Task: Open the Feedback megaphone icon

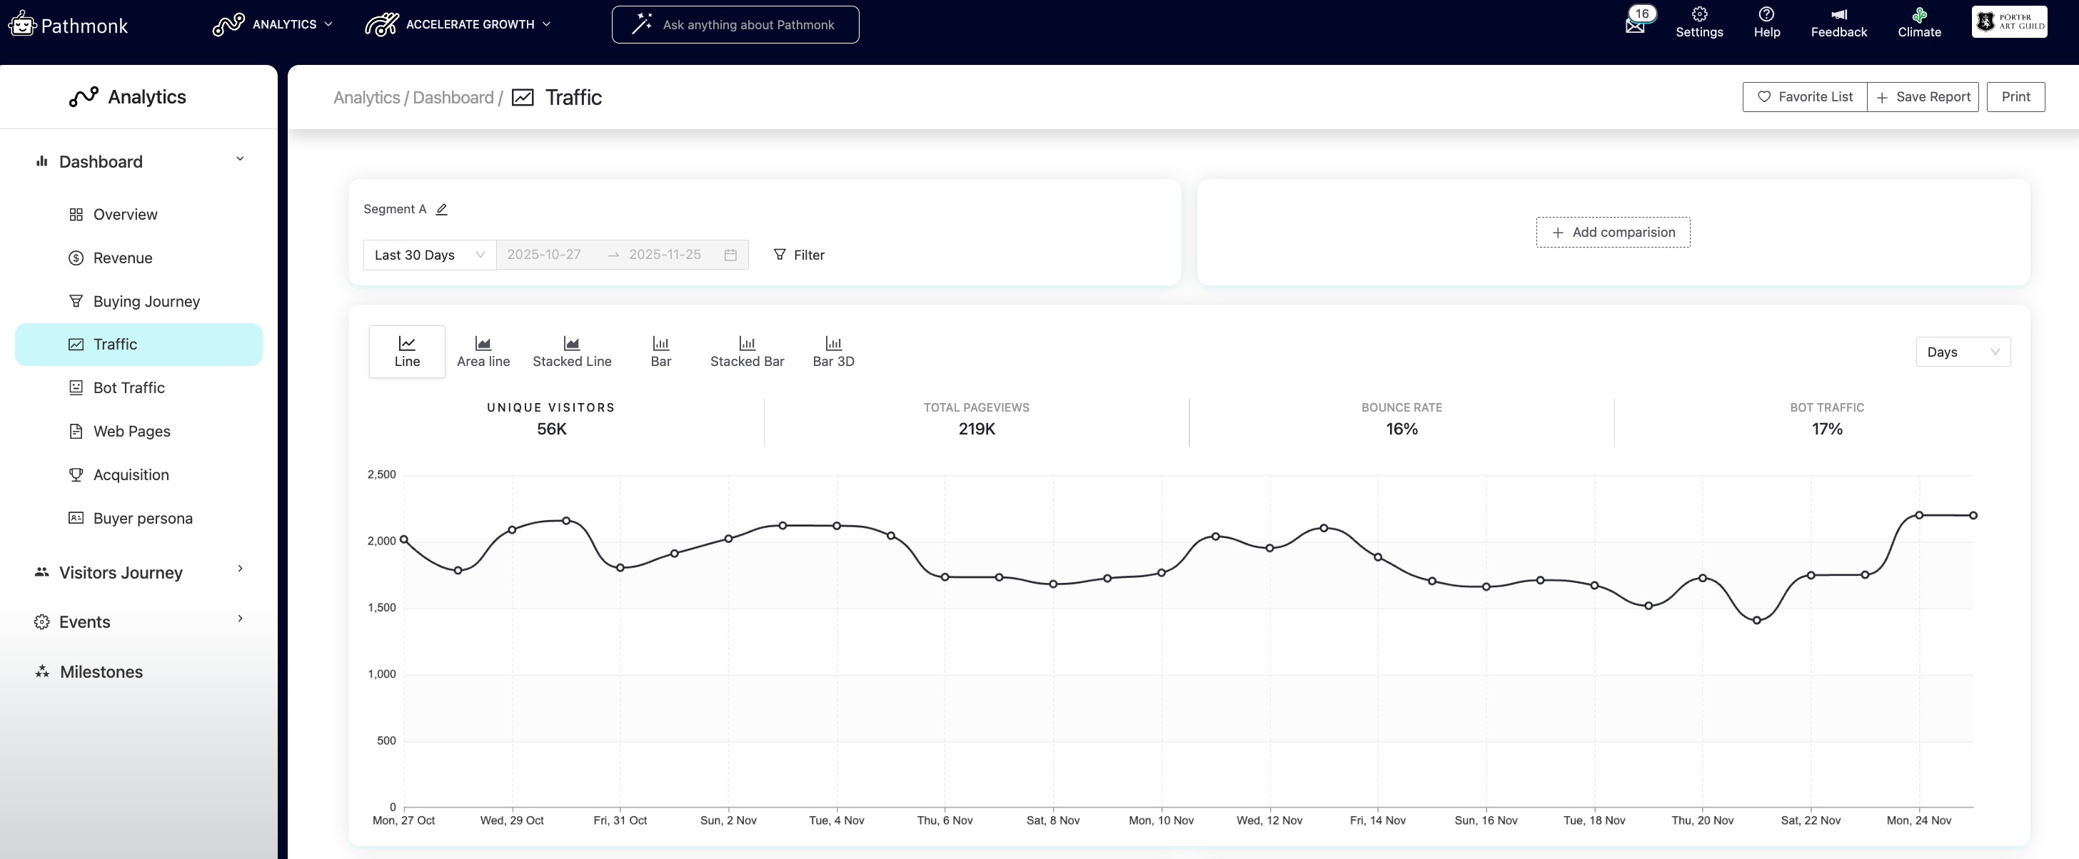Action: point(1838,14)
